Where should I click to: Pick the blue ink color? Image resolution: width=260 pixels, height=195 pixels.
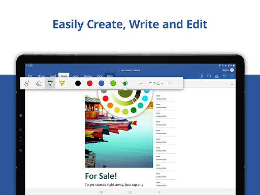pos(102,83)
